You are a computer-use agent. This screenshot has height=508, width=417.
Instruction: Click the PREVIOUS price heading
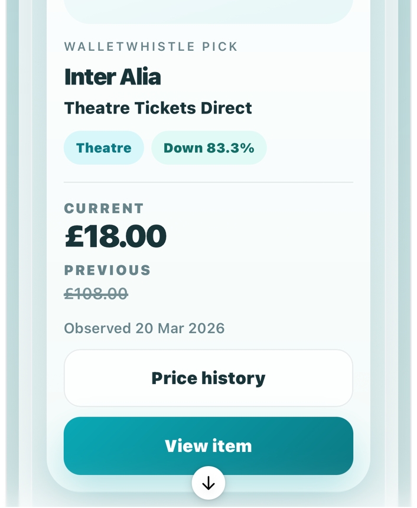(x=107, y=271)
